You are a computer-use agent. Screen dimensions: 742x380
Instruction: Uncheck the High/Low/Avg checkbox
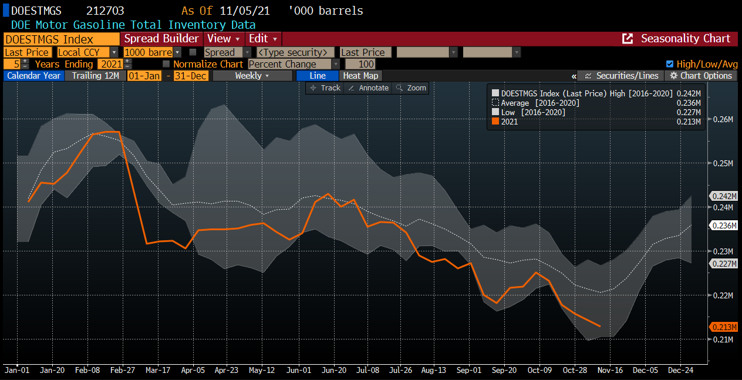click(670, 64)
